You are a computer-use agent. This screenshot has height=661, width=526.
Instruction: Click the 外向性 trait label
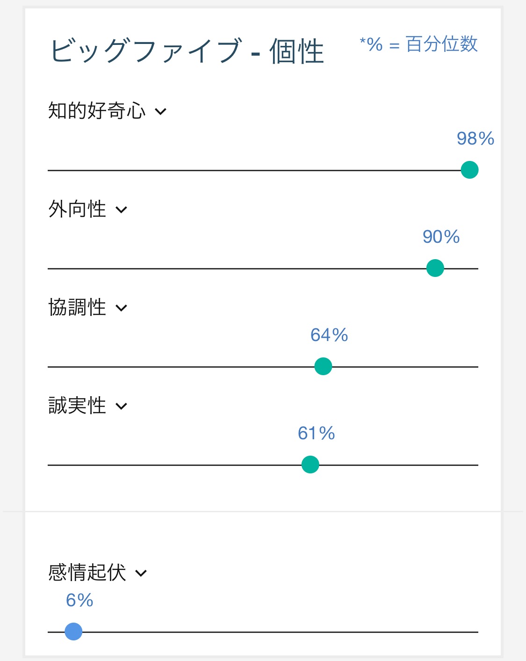[x=77, y=209]
